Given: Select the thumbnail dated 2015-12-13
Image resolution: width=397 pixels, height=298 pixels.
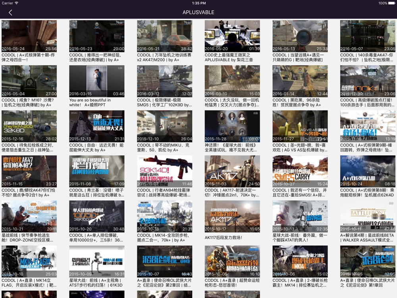Looking at the screenshot, I should point(97,126).
